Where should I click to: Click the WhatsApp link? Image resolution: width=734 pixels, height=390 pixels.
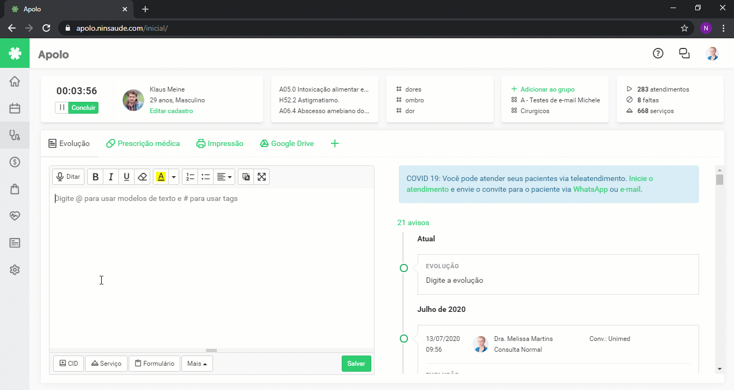[x=590, y=189]
